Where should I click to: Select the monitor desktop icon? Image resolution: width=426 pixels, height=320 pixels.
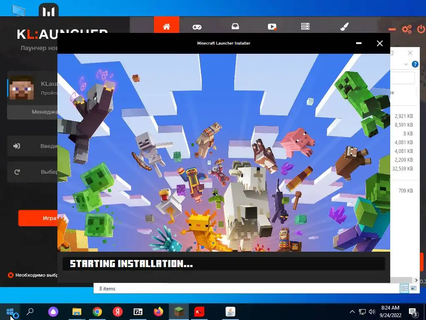[x=18, y=10]
